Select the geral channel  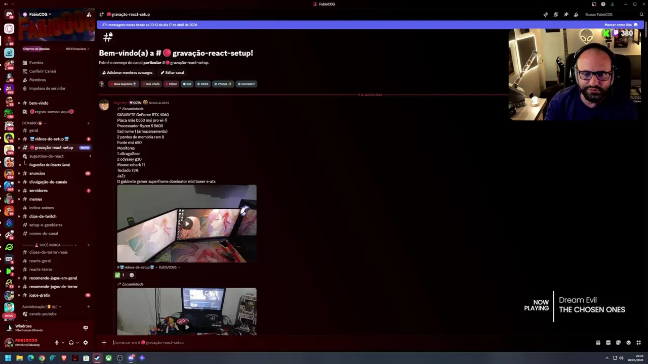tap(33, 130)
